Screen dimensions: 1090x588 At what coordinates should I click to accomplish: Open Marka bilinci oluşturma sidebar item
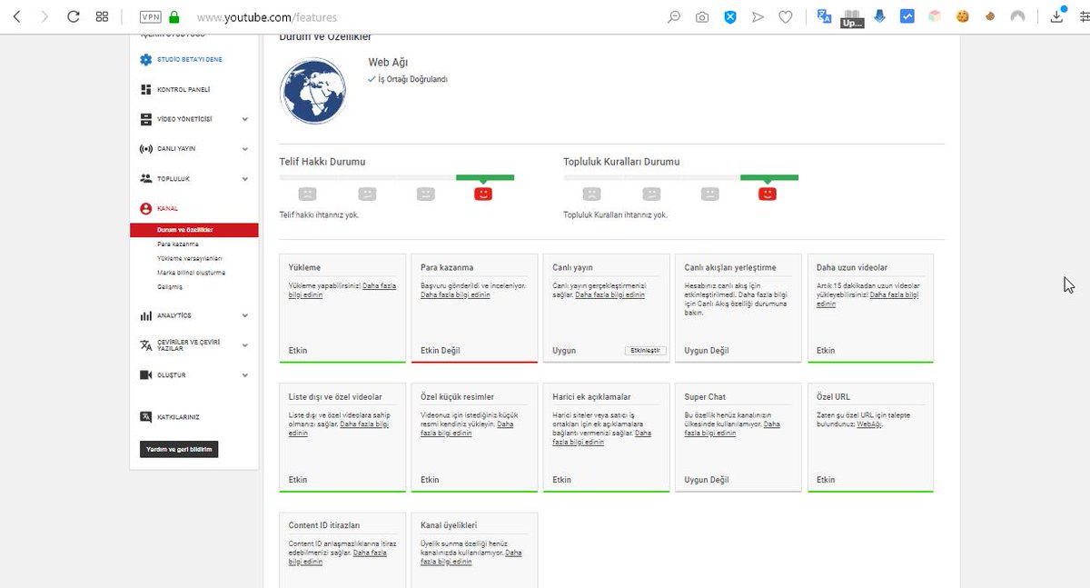coord(191,273)
